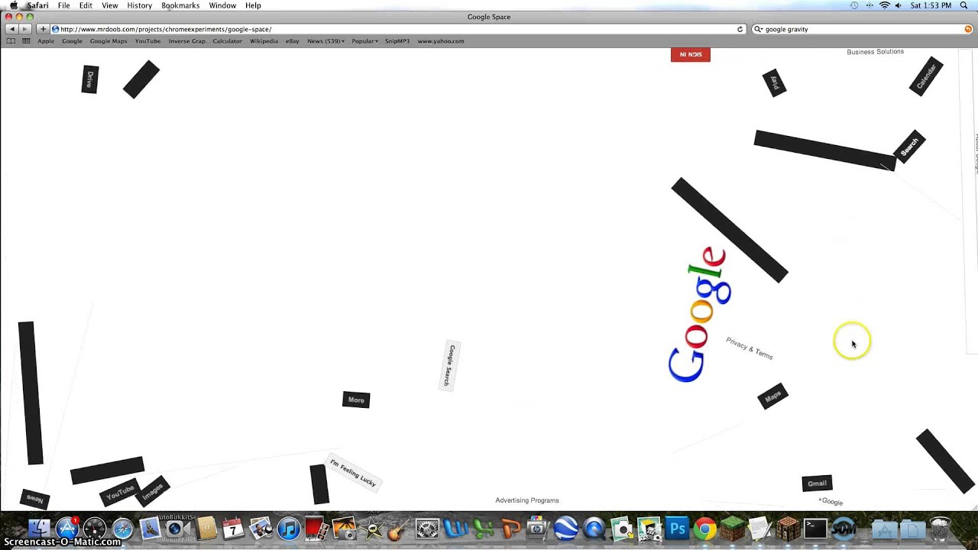
Task: Click the Wi-Fi status menu icon
Action: click(885, 5)
